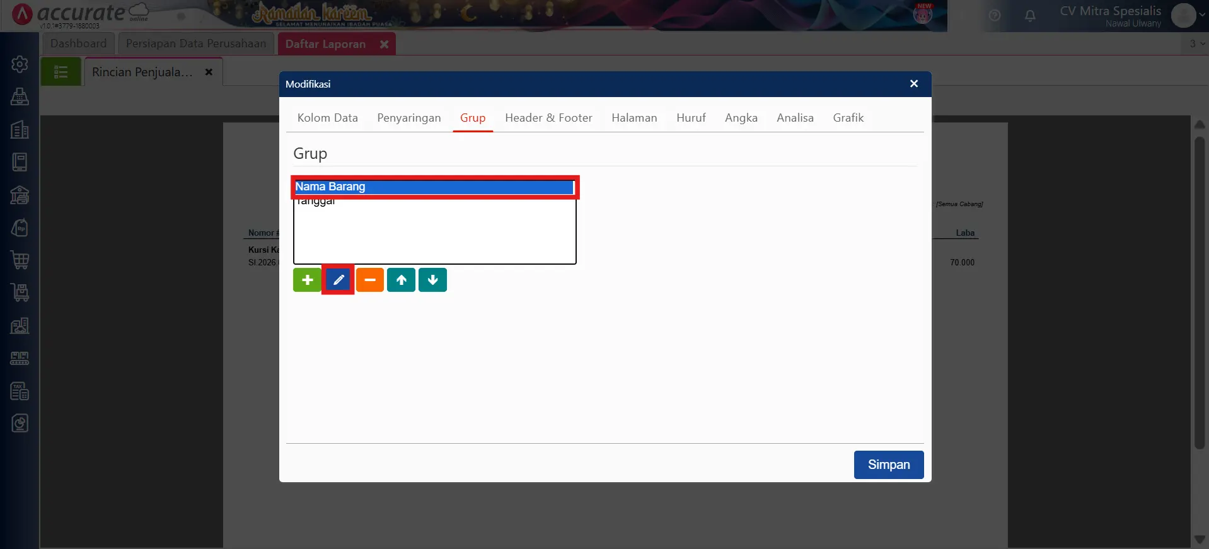
Task: Switch to the Dashboard tab
Action: click(x=78, y=43)
